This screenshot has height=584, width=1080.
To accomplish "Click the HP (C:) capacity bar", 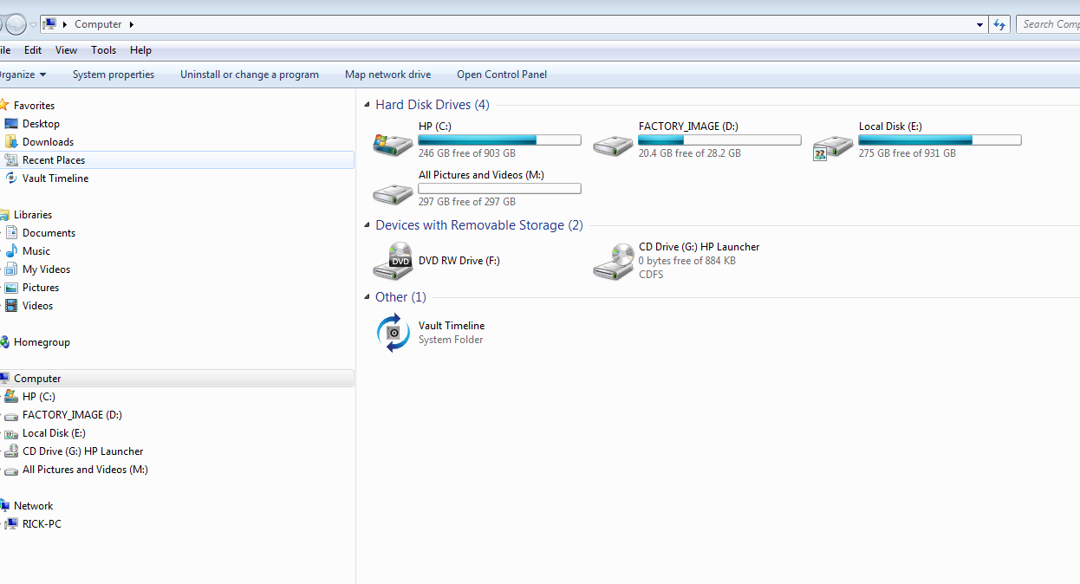I will click(499, 139).
